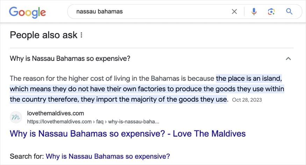Clear the search box with X icon

pos(234,12)
